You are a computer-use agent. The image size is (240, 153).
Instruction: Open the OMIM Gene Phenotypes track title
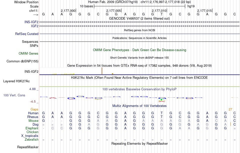tap(139, 50)
